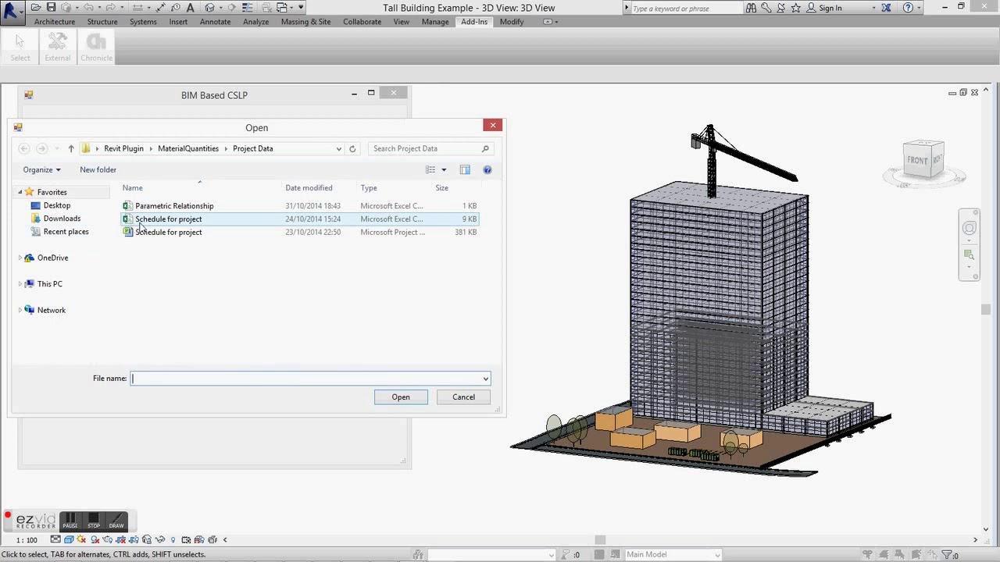Click the binoculars search icon in title bar
The image size is (1000, 562).
coord(751,8)
